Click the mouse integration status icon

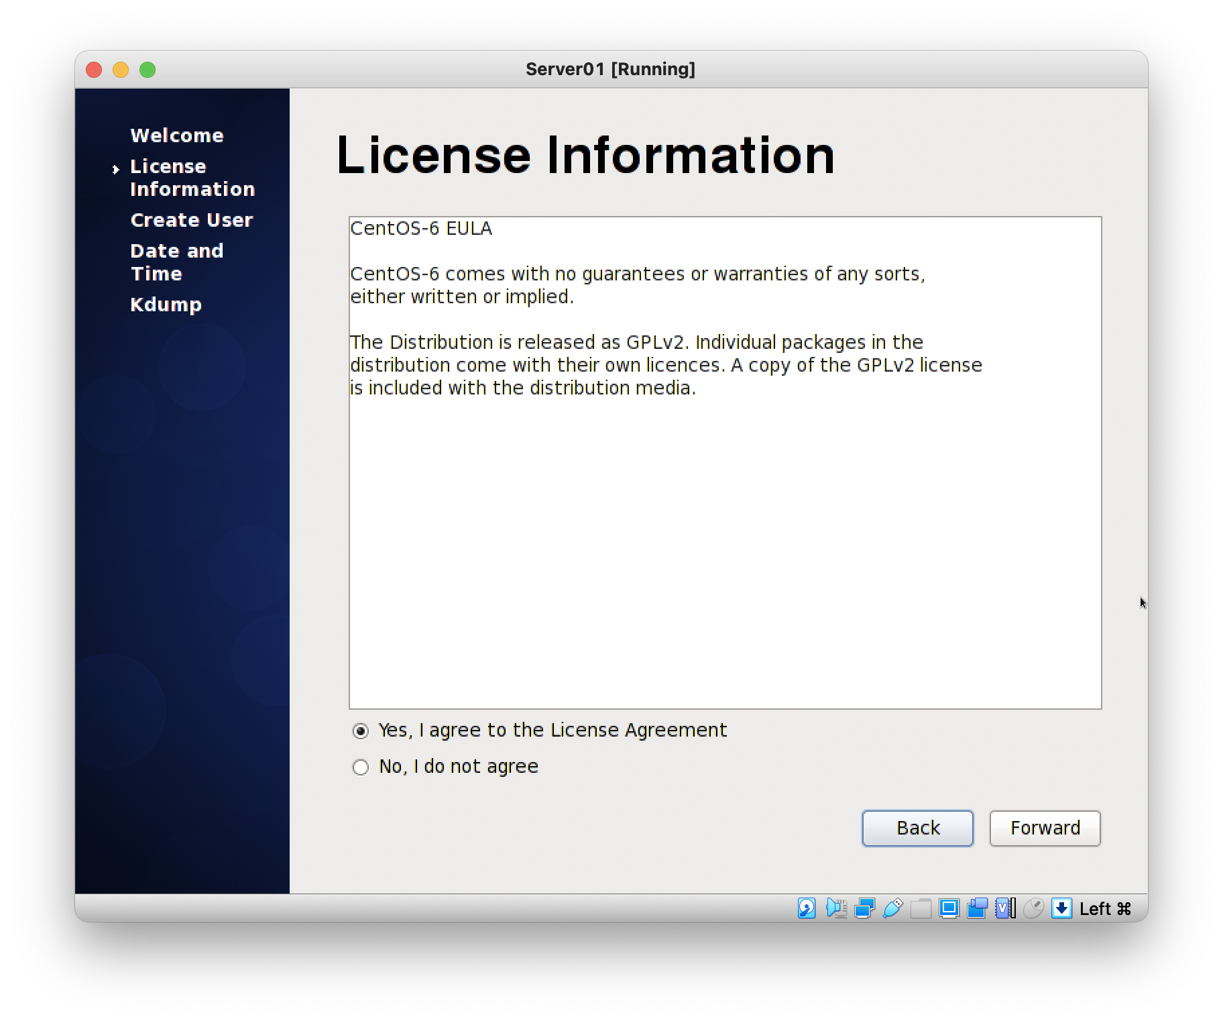(1033, 908)
